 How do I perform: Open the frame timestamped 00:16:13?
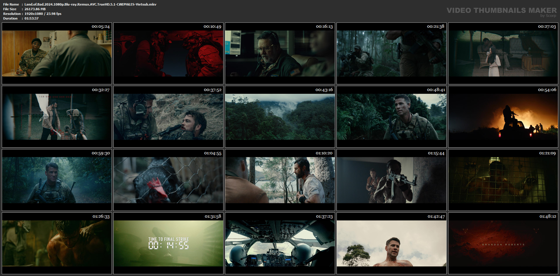coord(280,53)
